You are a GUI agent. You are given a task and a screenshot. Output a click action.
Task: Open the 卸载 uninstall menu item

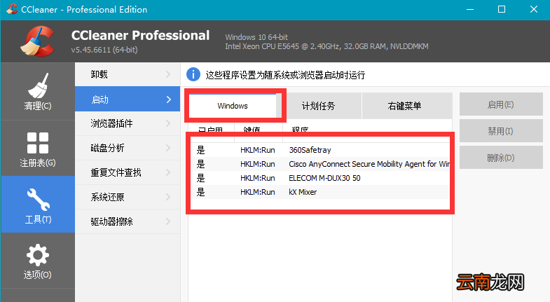128,74
